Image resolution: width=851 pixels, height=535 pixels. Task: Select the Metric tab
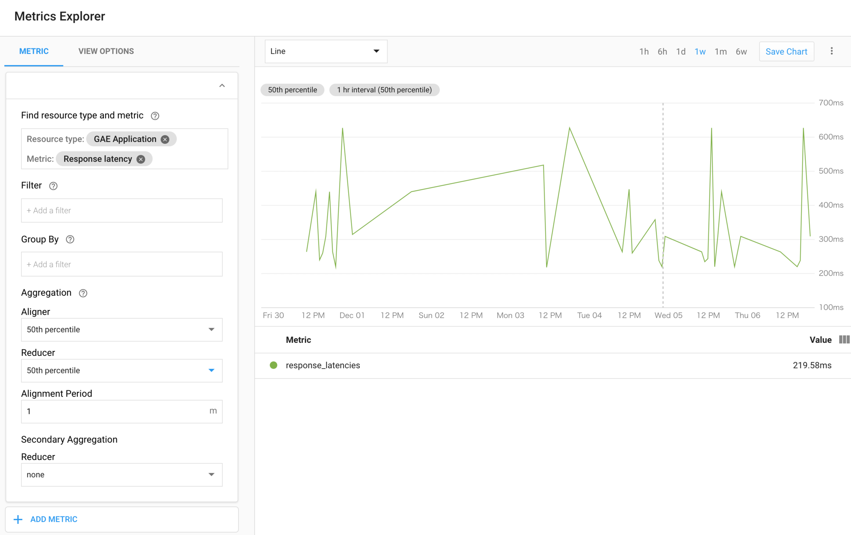pos(34,51)
